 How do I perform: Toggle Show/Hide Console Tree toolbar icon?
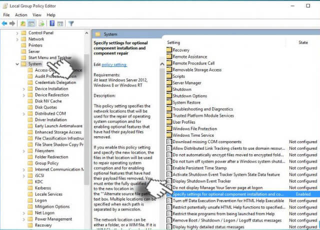pyautogui.click(x=30, y=23)
